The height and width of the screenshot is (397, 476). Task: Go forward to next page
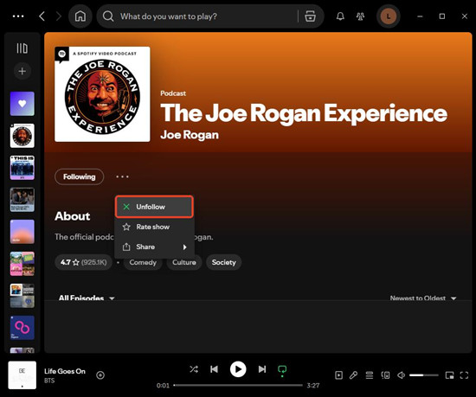[59, 16]
